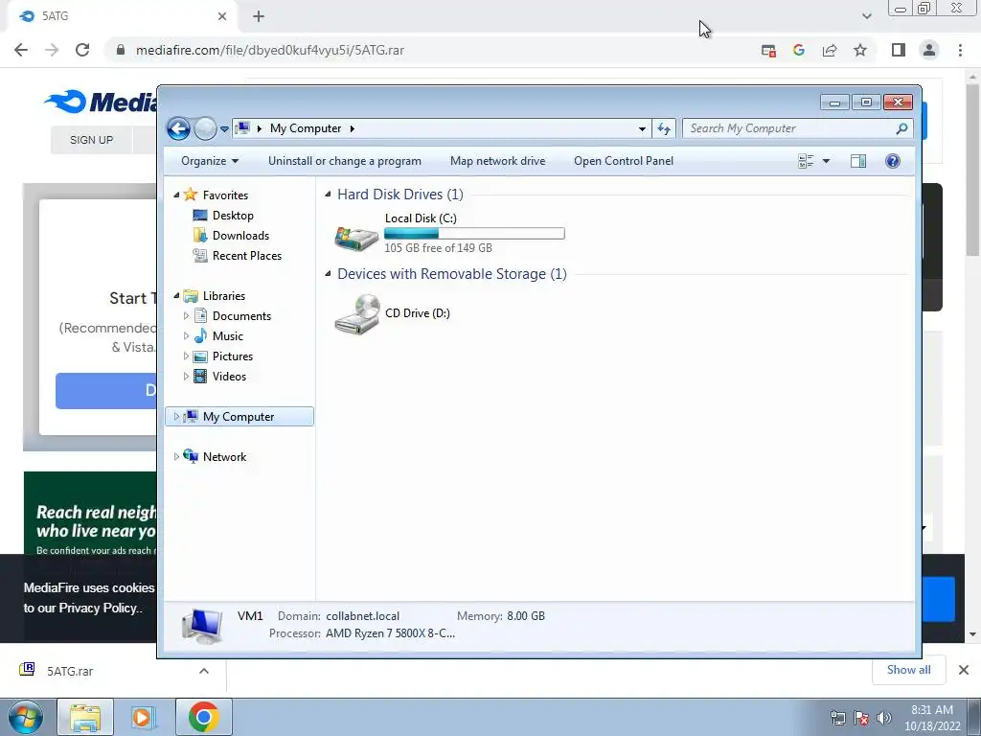
Task: Click Open Control Panel
Action: pyautogui.click(x=624, y=161)
